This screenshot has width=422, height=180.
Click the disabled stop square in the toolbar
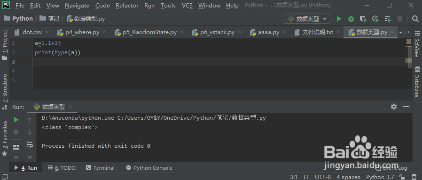click(x=400, y=19)
